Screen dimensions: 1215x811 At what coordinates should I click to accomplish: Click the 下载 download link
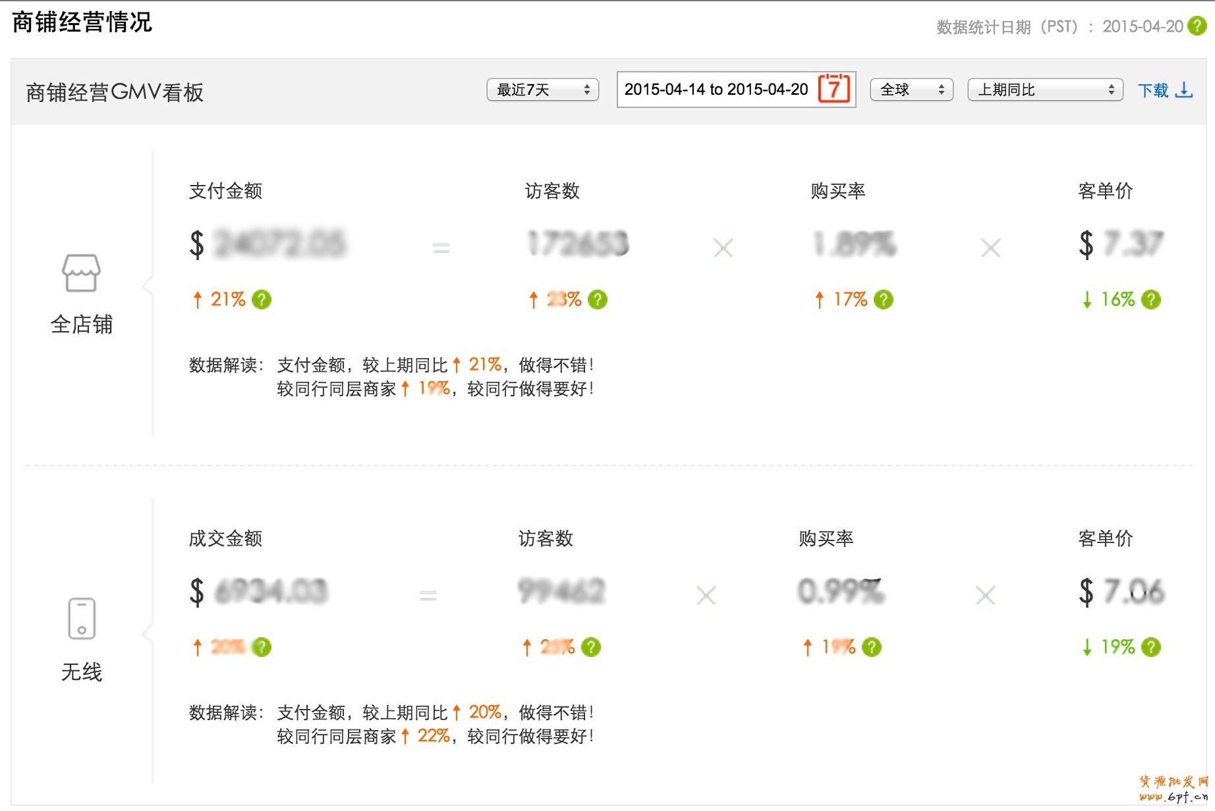[1164, 90]
